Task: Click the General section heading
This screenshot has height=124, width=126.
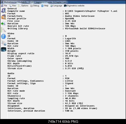Action: click(x=12, y=8)
